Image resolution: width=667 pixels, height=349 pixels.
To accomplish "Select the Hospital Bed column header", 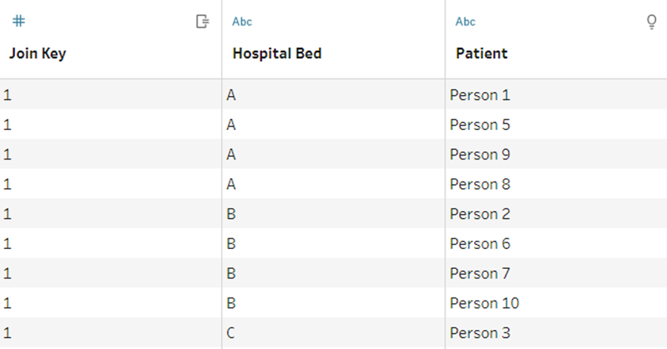I will point(276,54).
